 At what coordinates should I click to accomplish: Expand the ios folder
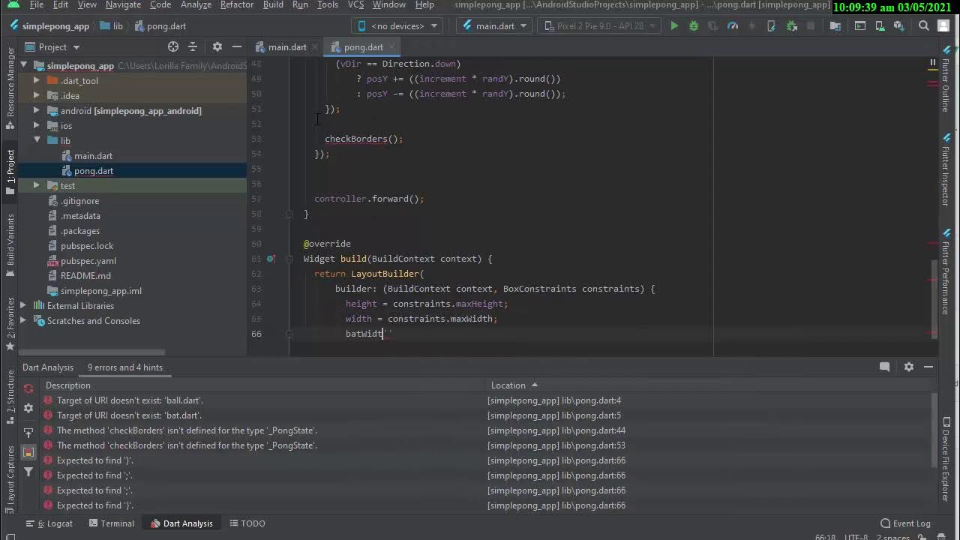coord(36,126)
